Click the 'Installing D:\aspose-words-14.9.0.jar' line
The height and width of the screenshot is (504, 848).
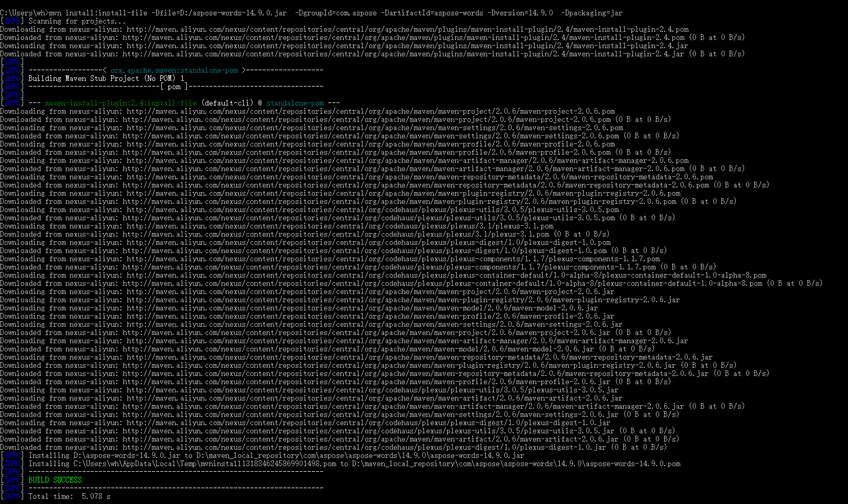click(277, 455)
